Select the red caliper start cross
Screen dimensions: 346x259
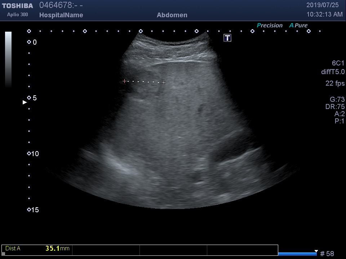pos(125,81)
